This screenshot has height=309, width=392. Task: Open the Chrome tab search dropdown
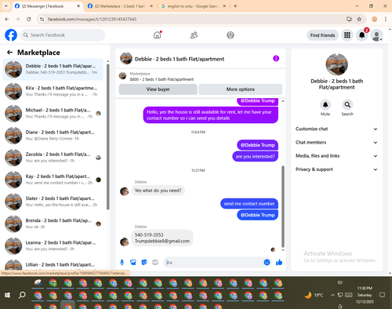(6, 6)
